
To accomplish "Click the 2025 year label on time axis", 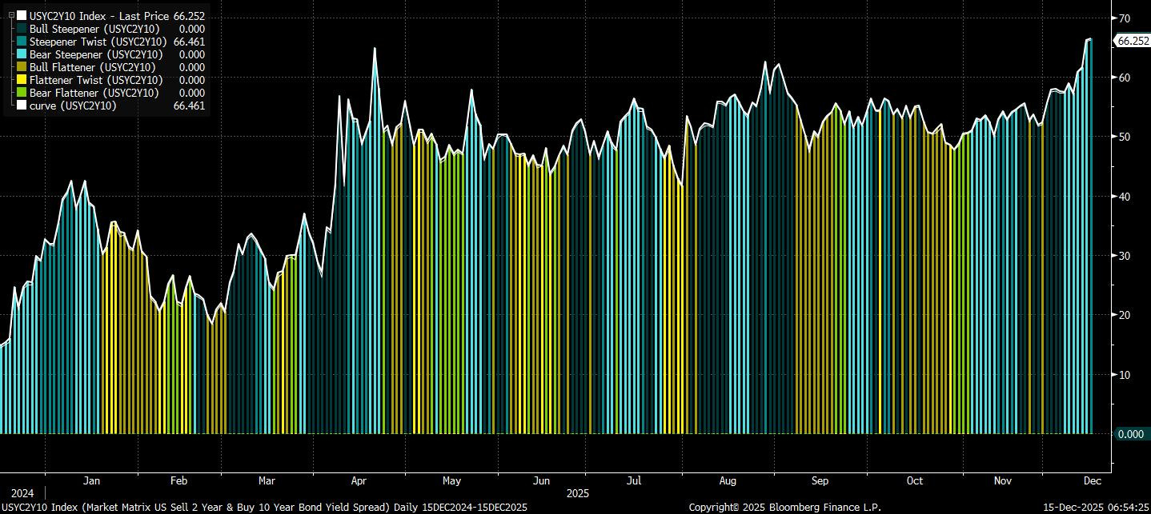I will pyautogui.click(x=578, y=493).
